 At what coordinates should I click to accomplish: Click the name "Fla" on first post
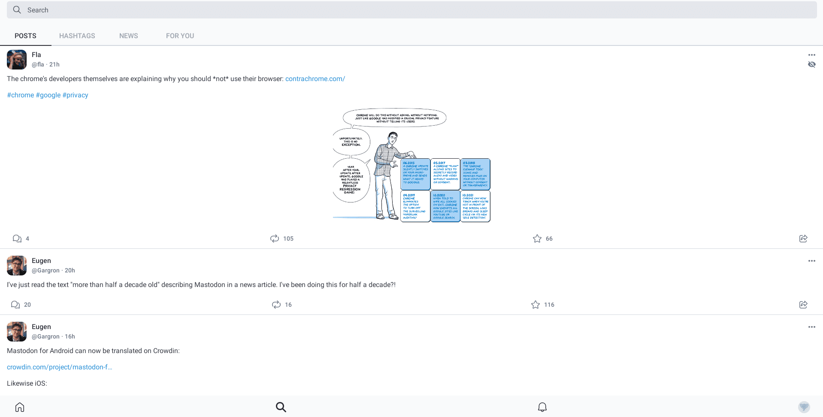36,55
